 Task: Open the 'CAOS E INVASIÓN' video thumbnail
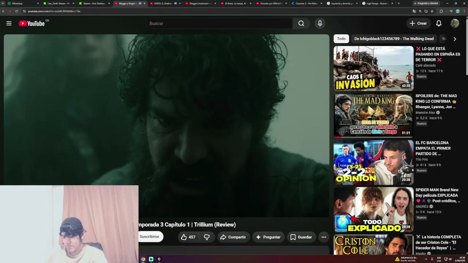point(373,68)
